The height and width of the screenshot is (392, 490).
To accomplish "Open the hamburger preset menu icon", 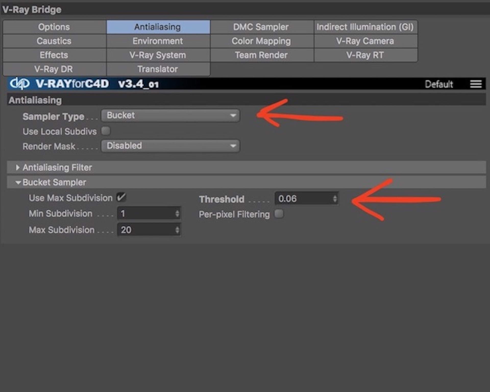I will 476,84.
